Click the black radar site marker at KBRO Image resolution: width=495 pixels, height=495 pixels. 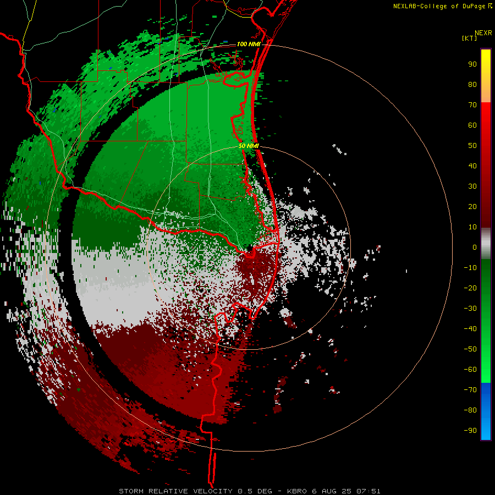(x=249, y=248)
